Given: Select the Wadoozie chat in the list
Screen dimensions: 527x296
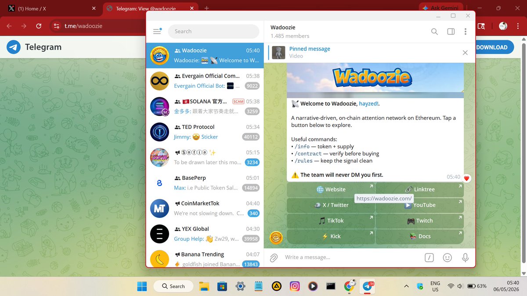Looking at the screenshot, I should point(205,55).
